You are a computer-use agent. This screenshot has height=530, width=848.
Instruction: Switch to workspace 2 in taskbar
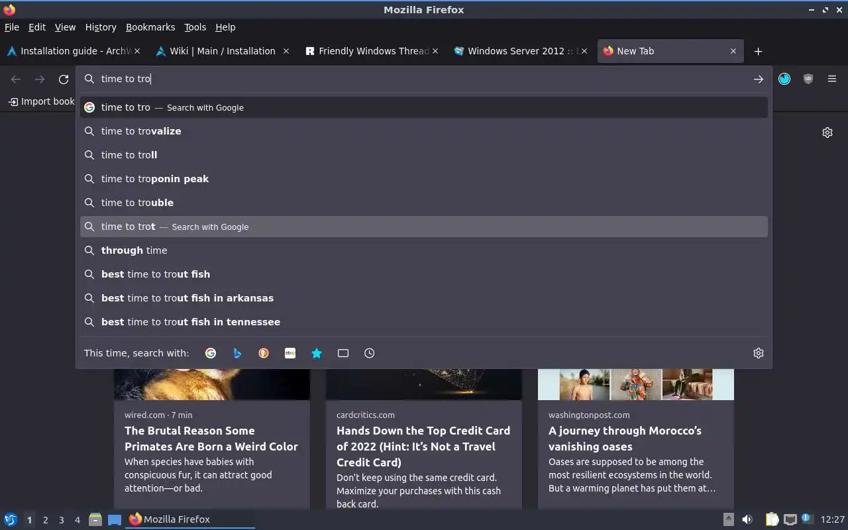point(45,520)
